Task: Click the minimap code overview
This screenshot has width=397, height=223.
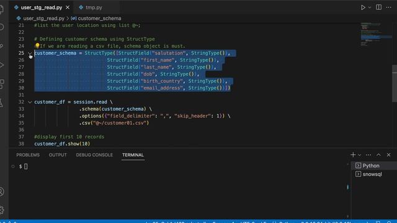Action: pos(376,34)
